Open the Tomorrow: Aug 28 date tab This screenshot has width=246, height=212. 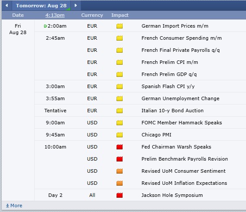[x=41, y=6]
